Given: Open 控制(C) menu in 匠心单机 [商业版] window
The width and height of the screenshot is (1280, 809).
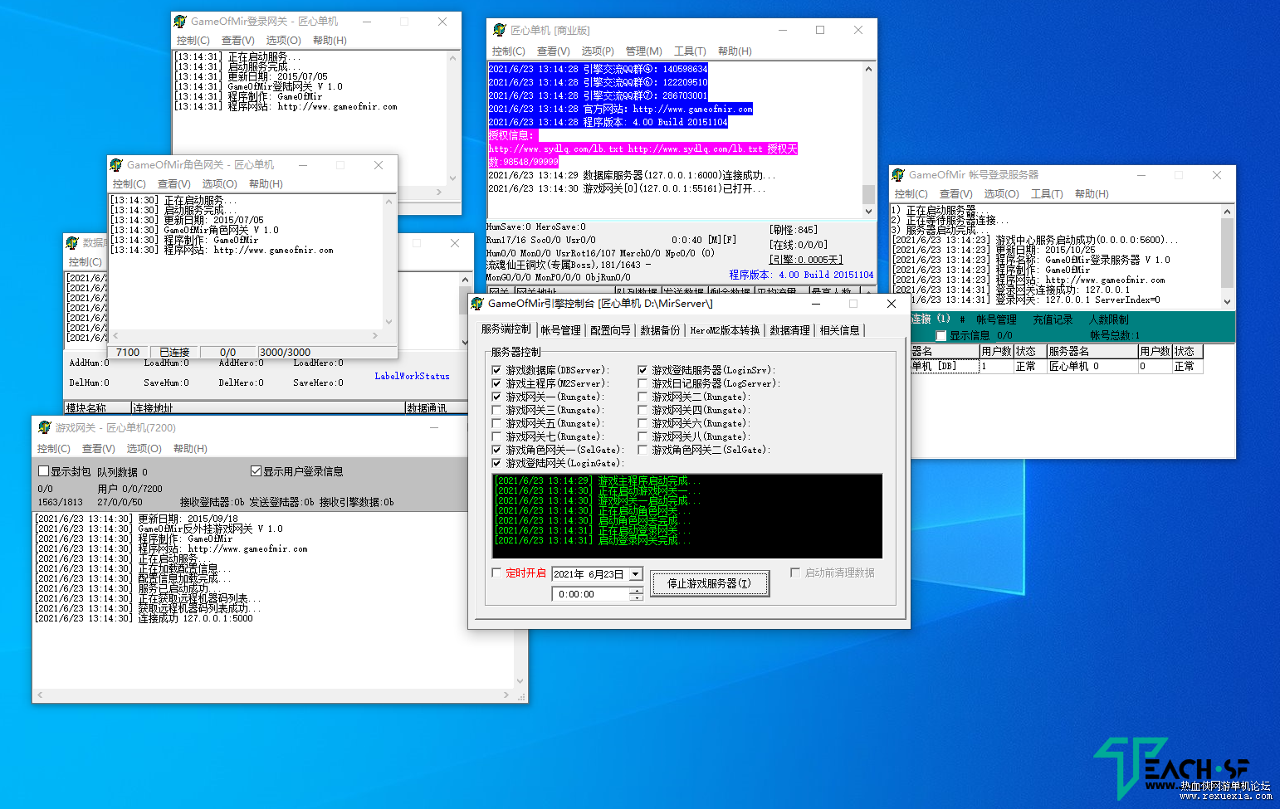Looking at the screenshot, I should (x=508, y=51).
